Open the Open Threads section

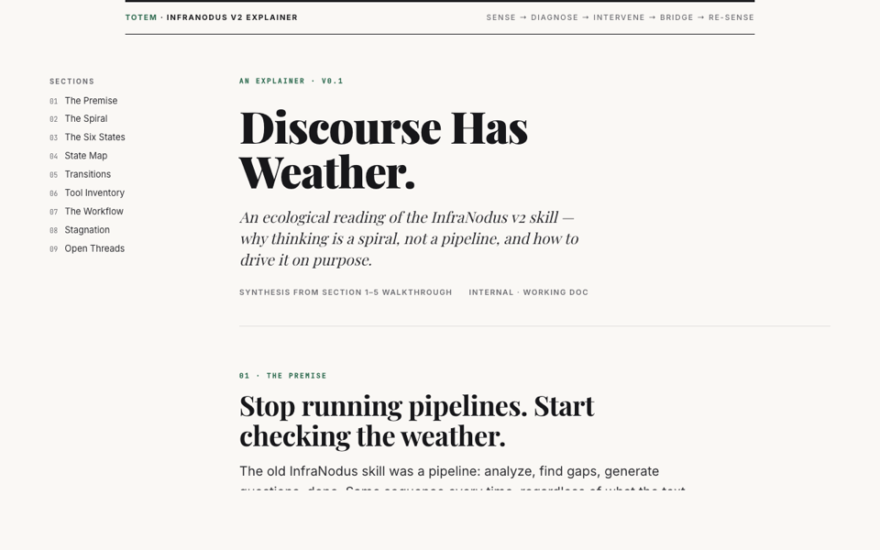point(94,248)
